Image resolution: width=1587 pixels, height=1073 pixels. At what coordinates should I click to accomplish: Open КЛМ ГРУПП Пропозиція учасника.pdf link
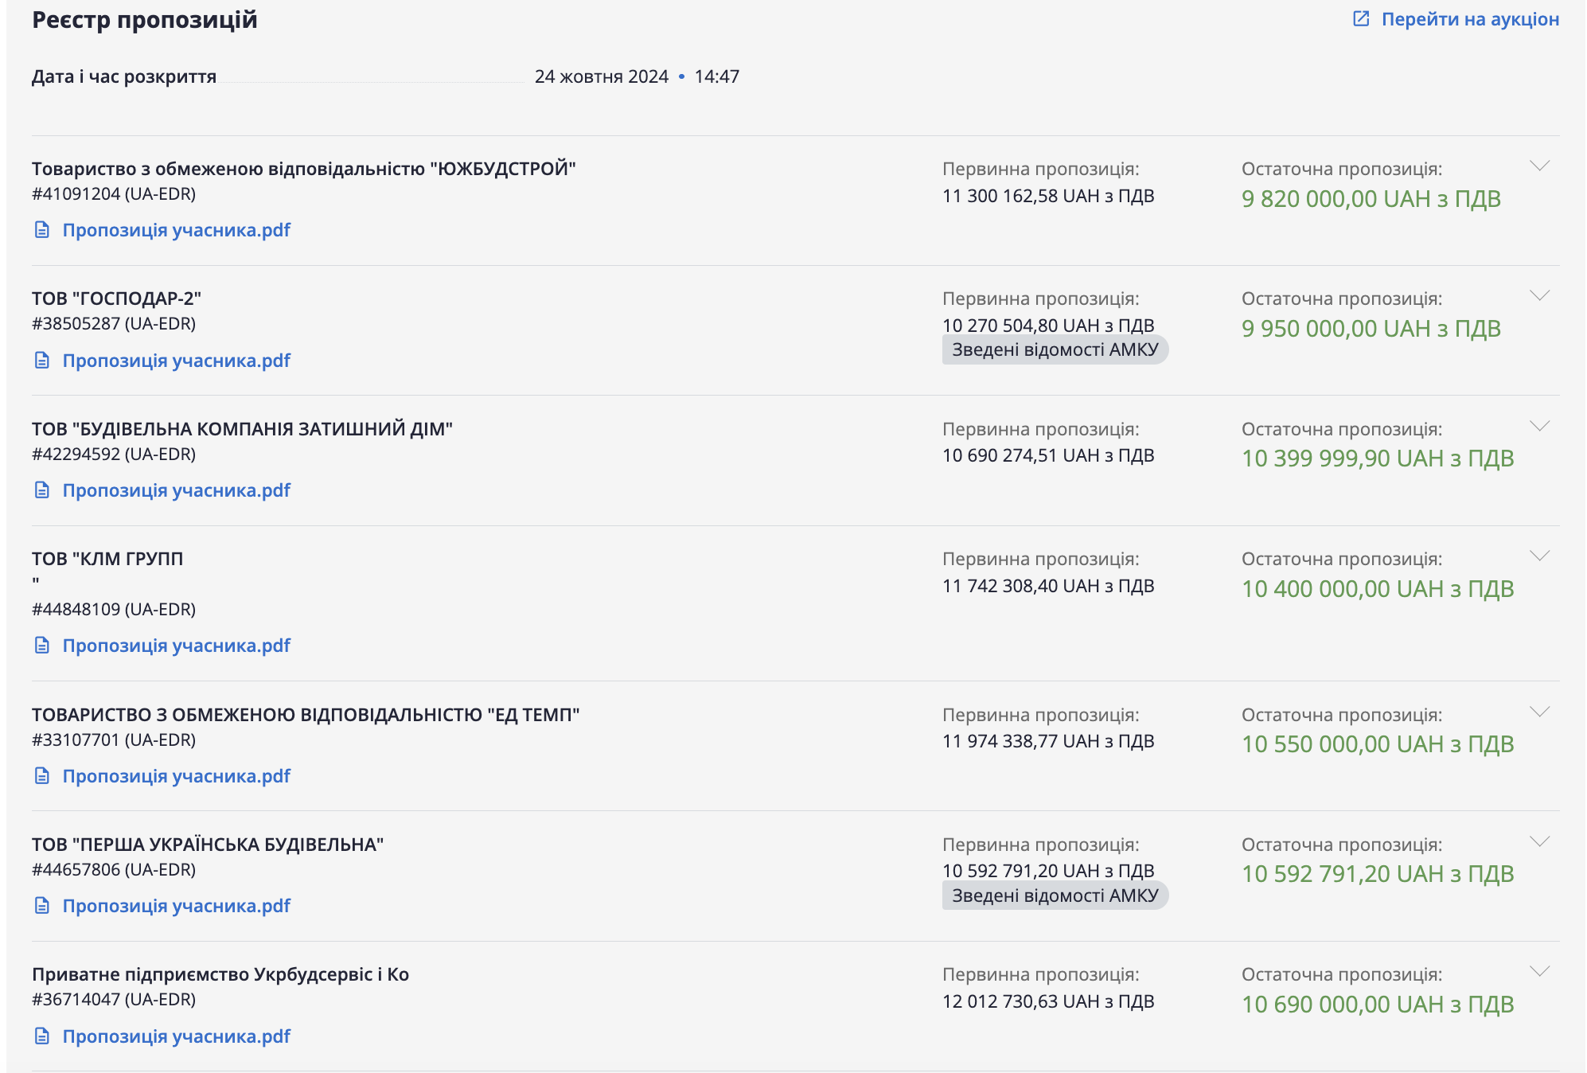coord(176,646)
